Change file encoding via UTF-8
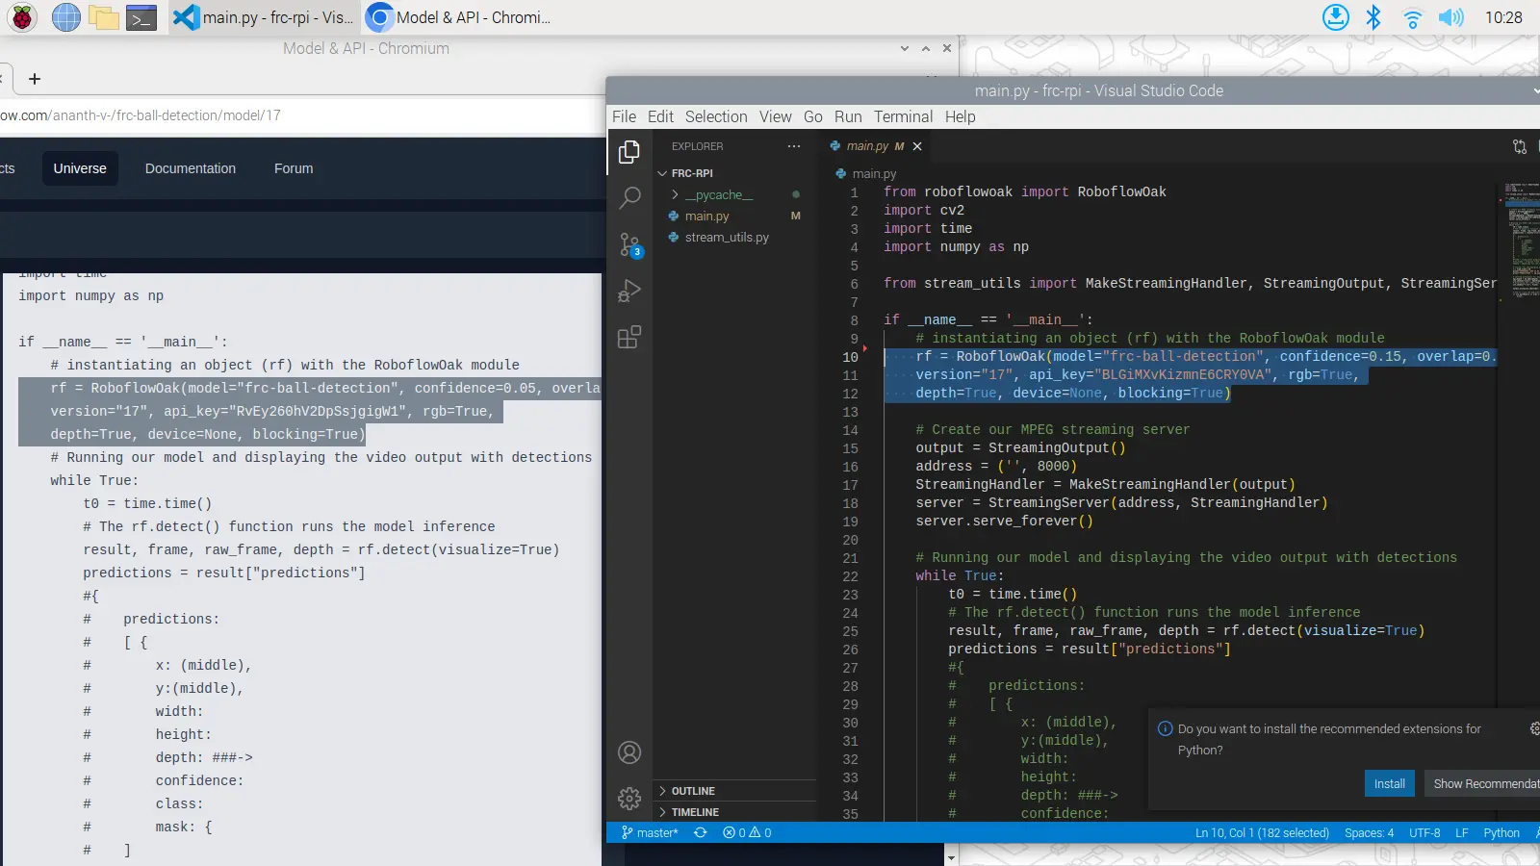The width and height of the screenshot is (1540, 866). tap(1424, 833)
